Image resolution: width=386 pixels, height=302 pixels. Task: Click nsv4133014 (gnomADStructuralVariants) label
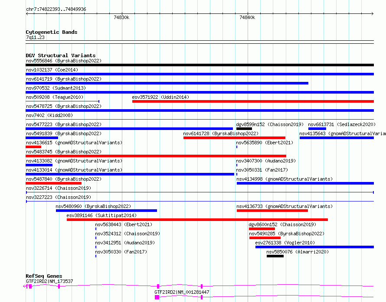74,170
